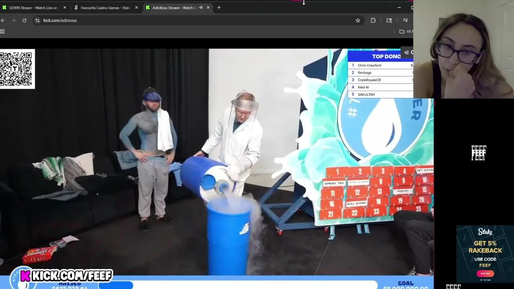Click the SPRAY TAN tile on board
The image size is (514, 289).
(x=334, y=183)
